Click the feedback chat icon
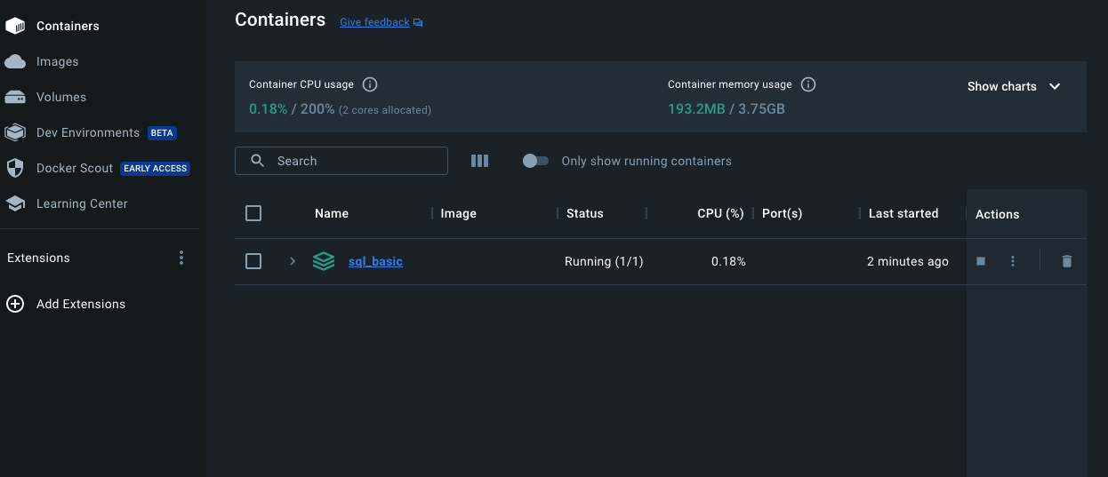 (x=418, y=22)
